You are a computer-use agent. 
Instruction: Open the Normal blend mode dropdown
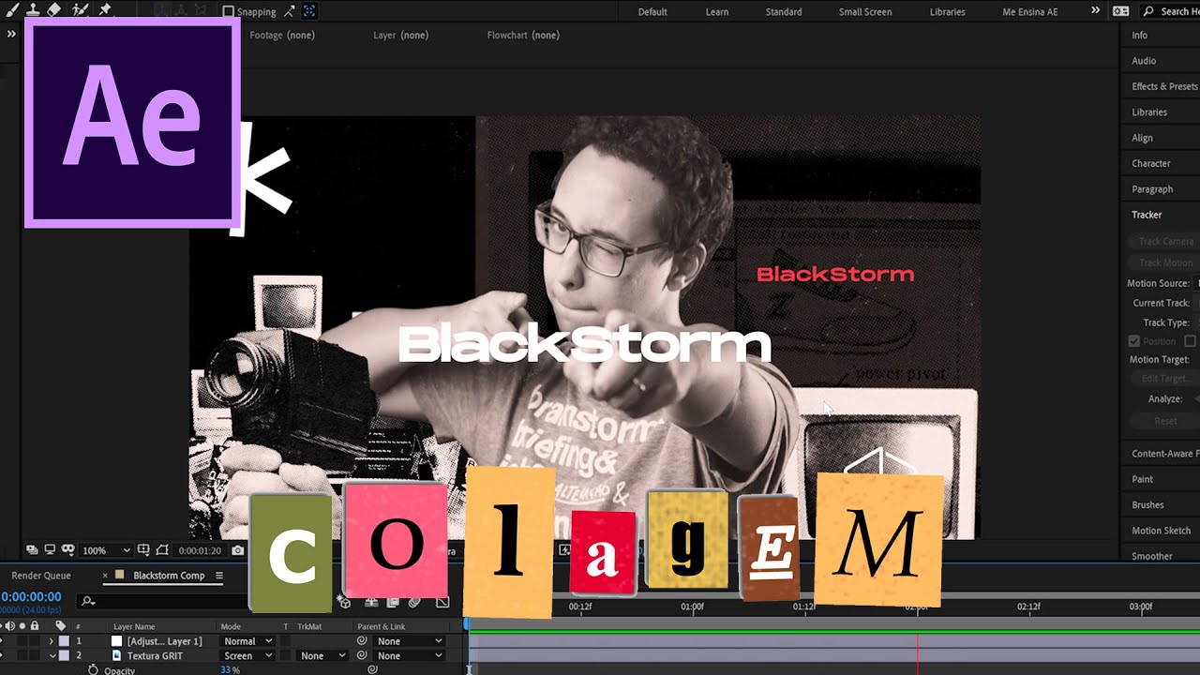click(x=247, y=641)
